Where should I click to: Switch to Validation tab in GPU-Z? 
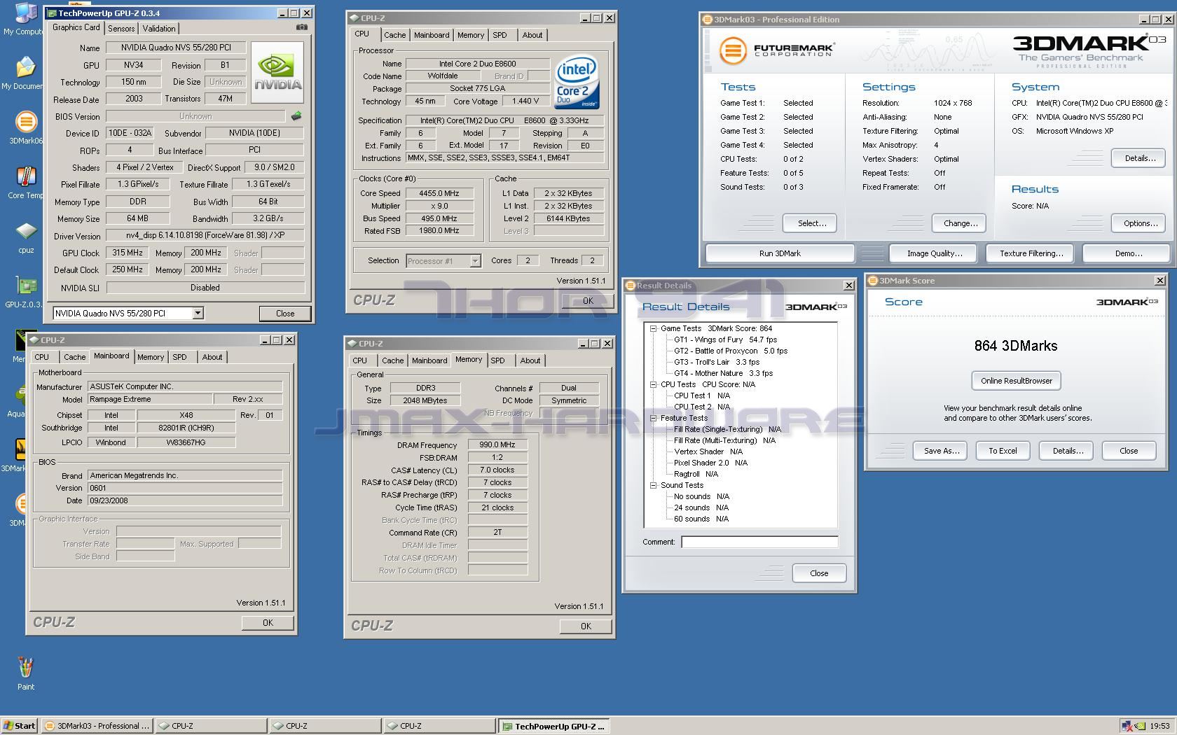pyautogui.click(x=159, y=29)
